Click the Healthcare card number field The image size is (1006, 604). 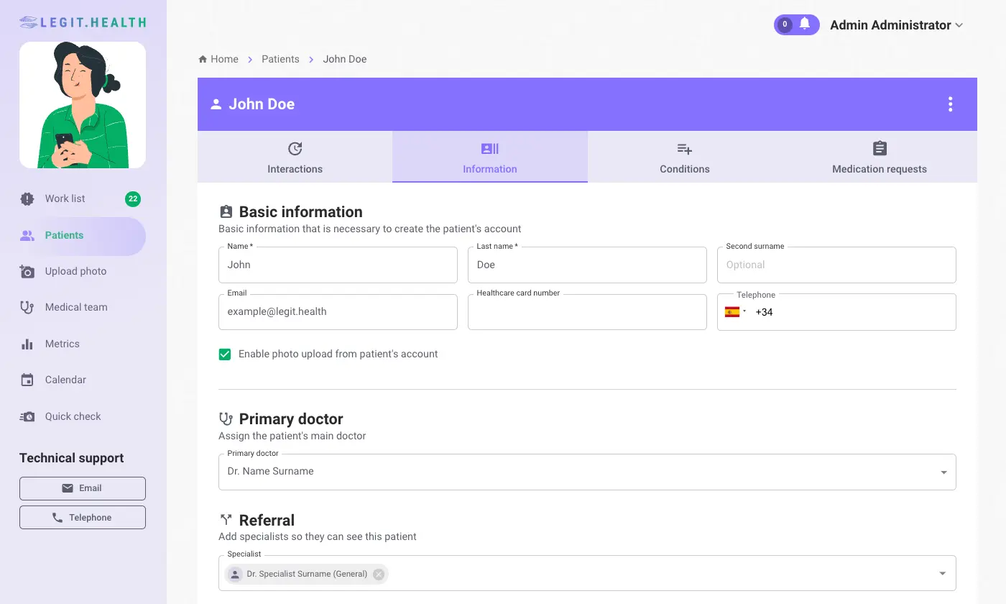587,313
